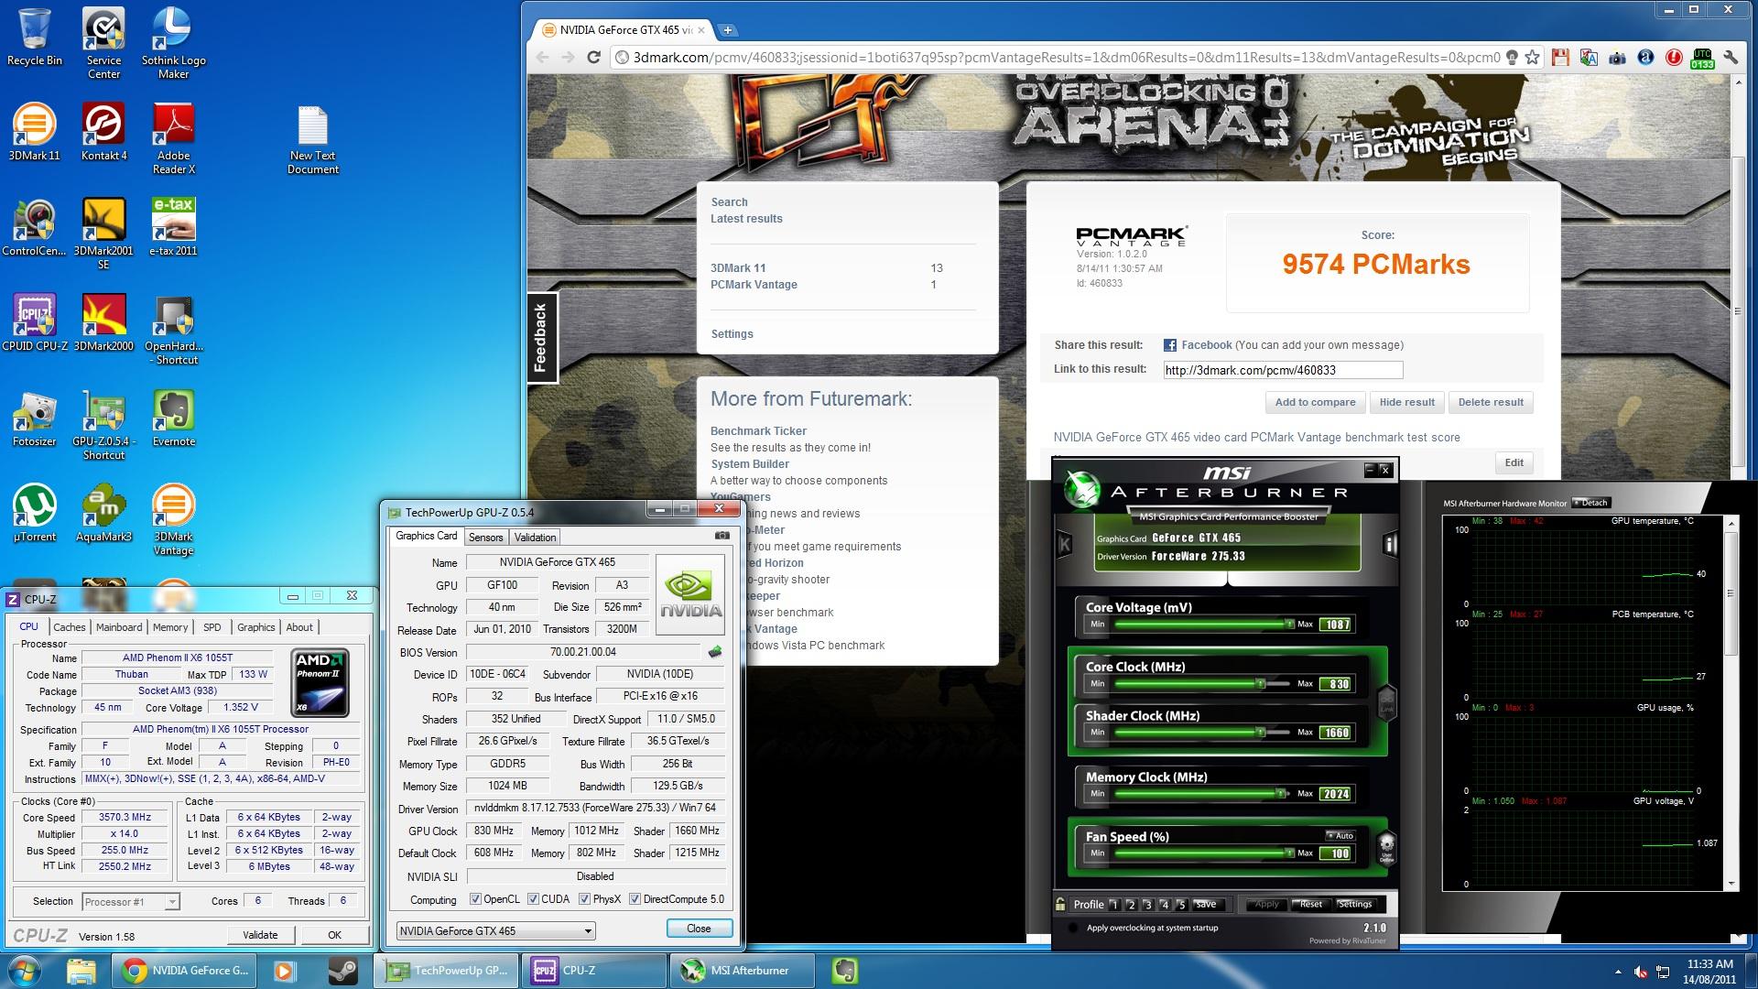Click the red floppy disk extension icon
Screen dimensions: 1758x989
click(1560, 57)
